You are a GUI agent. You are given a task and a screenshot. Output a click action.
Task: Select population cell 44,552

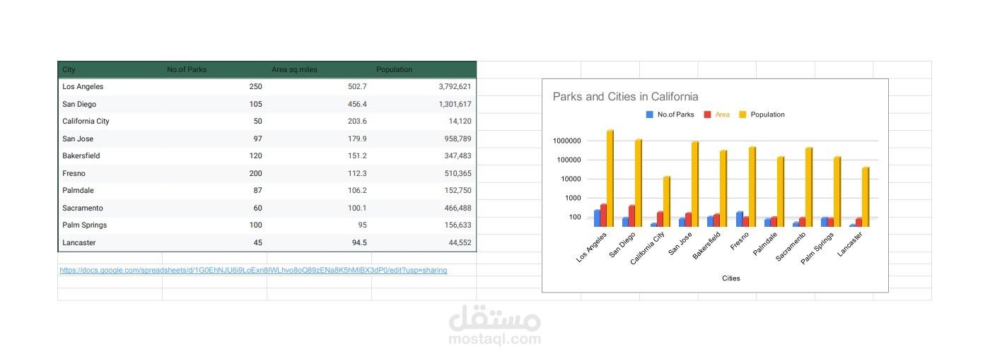(460, 242)
